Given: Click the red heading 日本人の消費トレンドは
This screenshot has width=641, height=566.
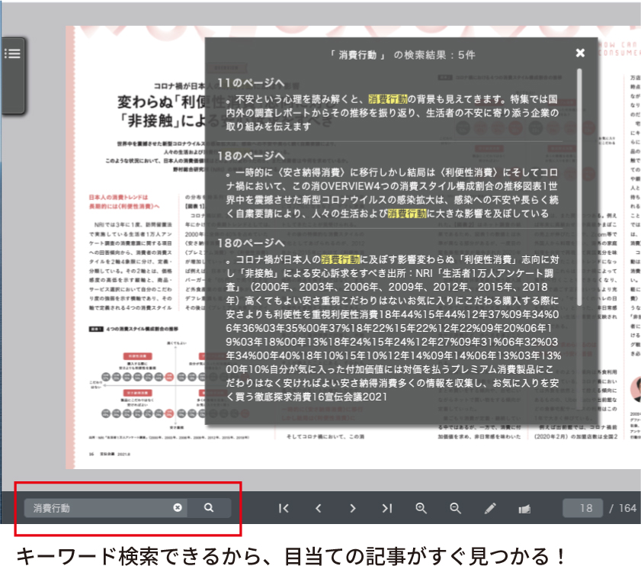Looking at the screenshot, I should pyautogui.click(x=119, y=198).
